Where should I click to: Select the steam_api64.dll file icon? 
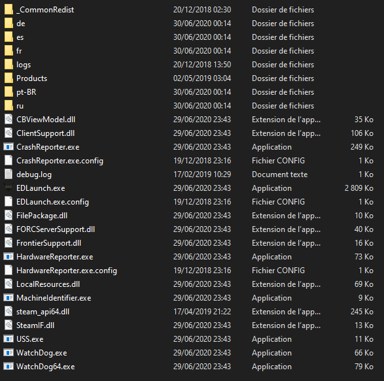pos(9,312)
